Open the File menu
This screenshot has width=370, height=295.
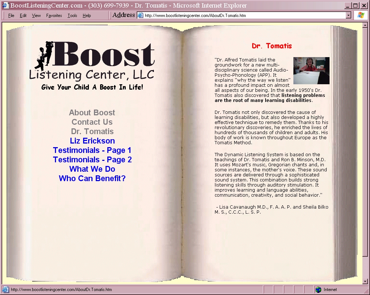click(x=11, y=16)
